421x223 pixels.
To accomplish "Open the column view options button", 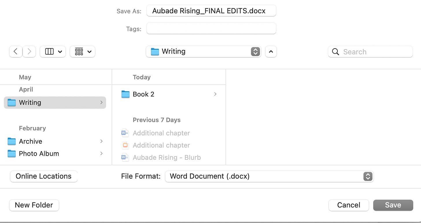I will (x=53, y=52).
